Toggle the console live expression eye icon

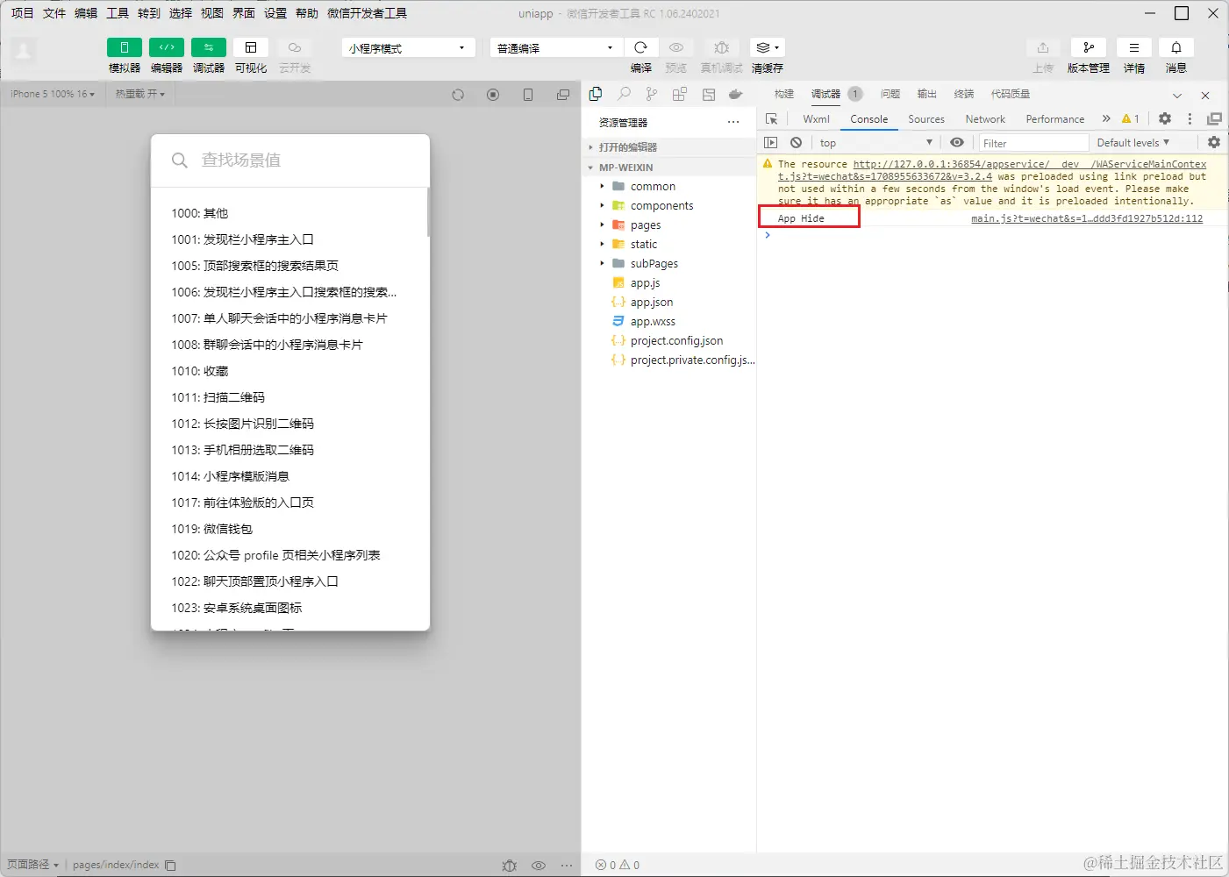[957, 142]
